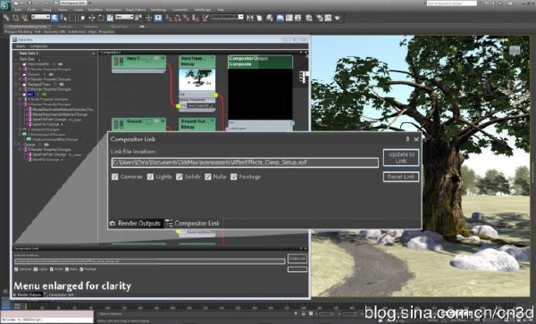The width and height of the screenshot is (536, 324).
Task: Activate the Select Object tool
Action: [54, 18]
